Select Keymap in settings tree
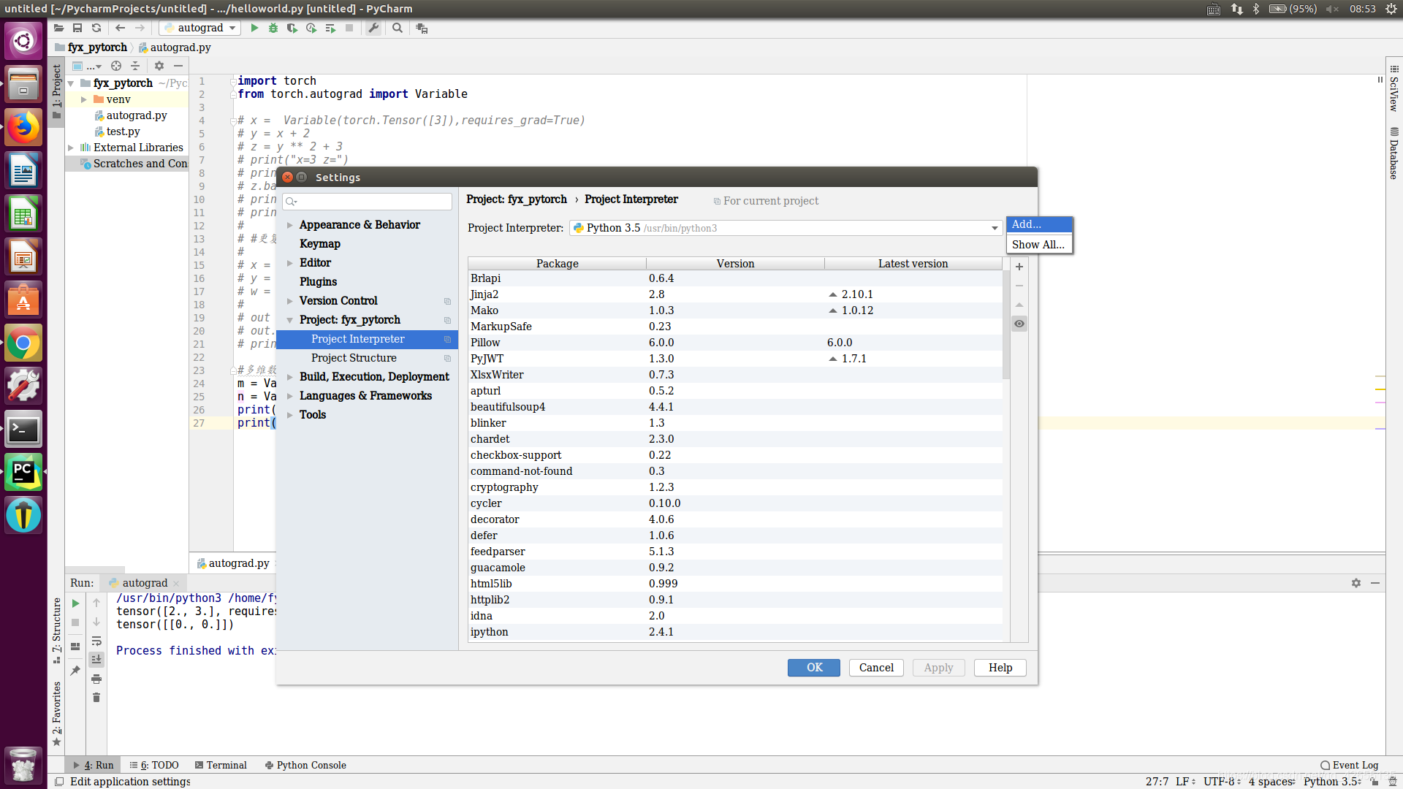 point(319,244)
